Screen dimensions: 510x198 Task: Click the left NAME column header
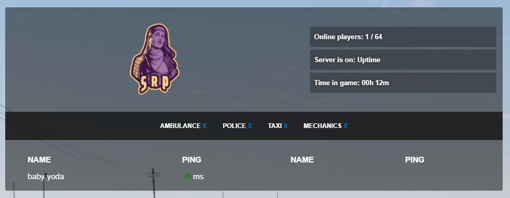coord(39,160)
